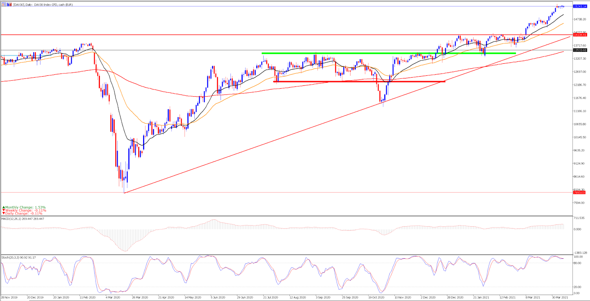Open the depth of market icon
Image resolution: width=590 pixels, height=301 pixels.
[9, 4]
